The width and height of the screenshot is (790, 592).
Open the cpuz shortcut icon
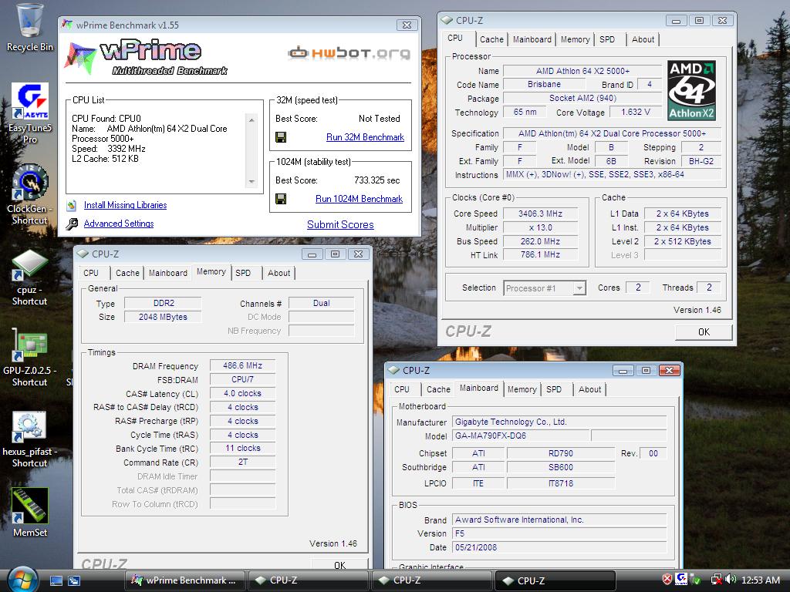point(30,264)
